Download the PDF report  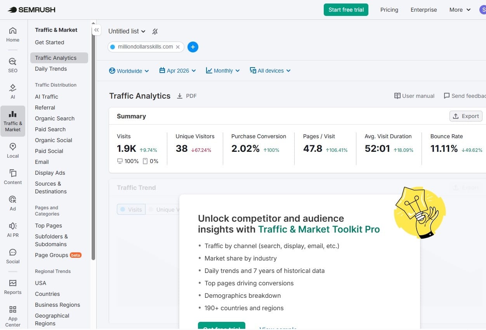[187, 96]
